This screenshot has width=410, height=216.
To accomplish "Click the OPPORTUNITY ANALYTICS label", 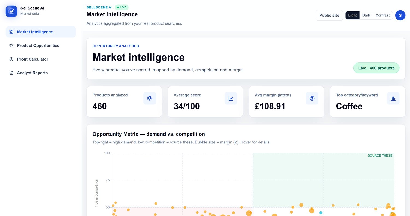I will (116, 46).
